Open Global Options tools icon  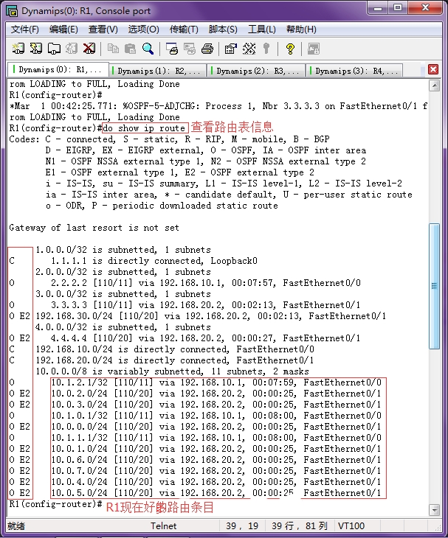[249, 49]
